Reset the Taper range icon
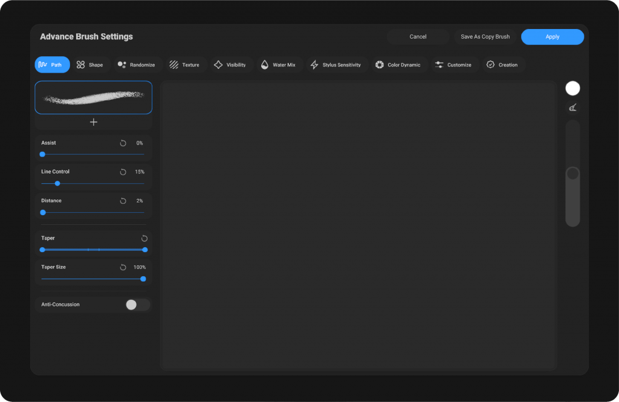 [144, 239]
